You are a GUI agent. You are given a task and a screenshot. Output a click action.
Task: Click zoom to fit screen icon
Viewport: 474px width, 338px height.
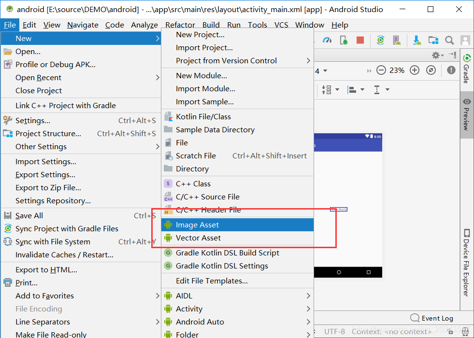click(x=431, y=70)
